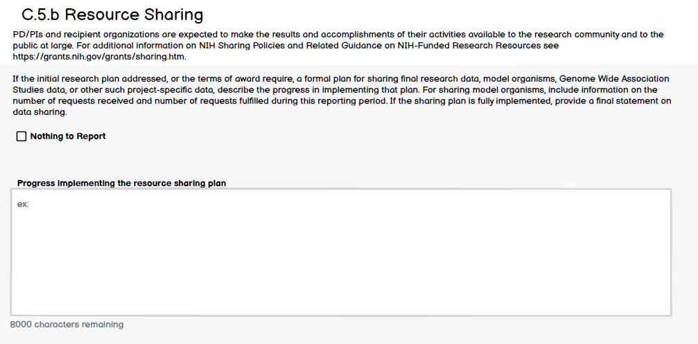Click the 'data sharing.' text ending the instructions
The height and width of the screenshot is (344, 698).
(x=39, y=112)
